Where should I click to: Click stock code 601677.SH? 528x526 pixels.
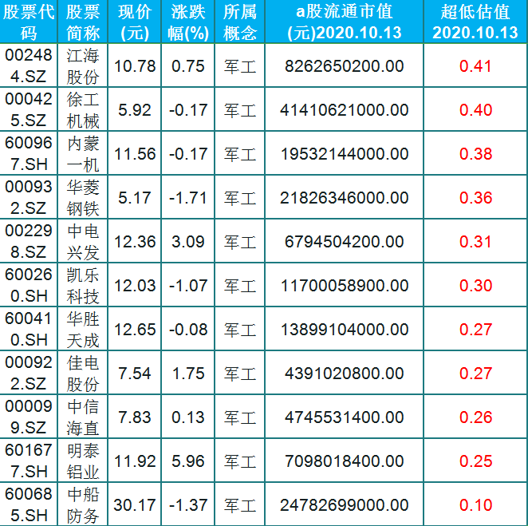28,461
